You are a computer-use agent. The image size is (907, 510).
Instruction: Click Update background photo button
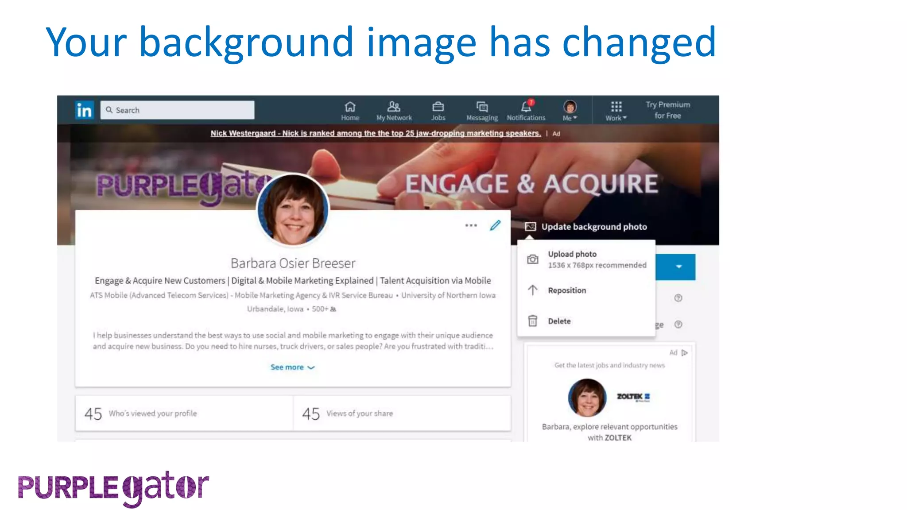586,227
